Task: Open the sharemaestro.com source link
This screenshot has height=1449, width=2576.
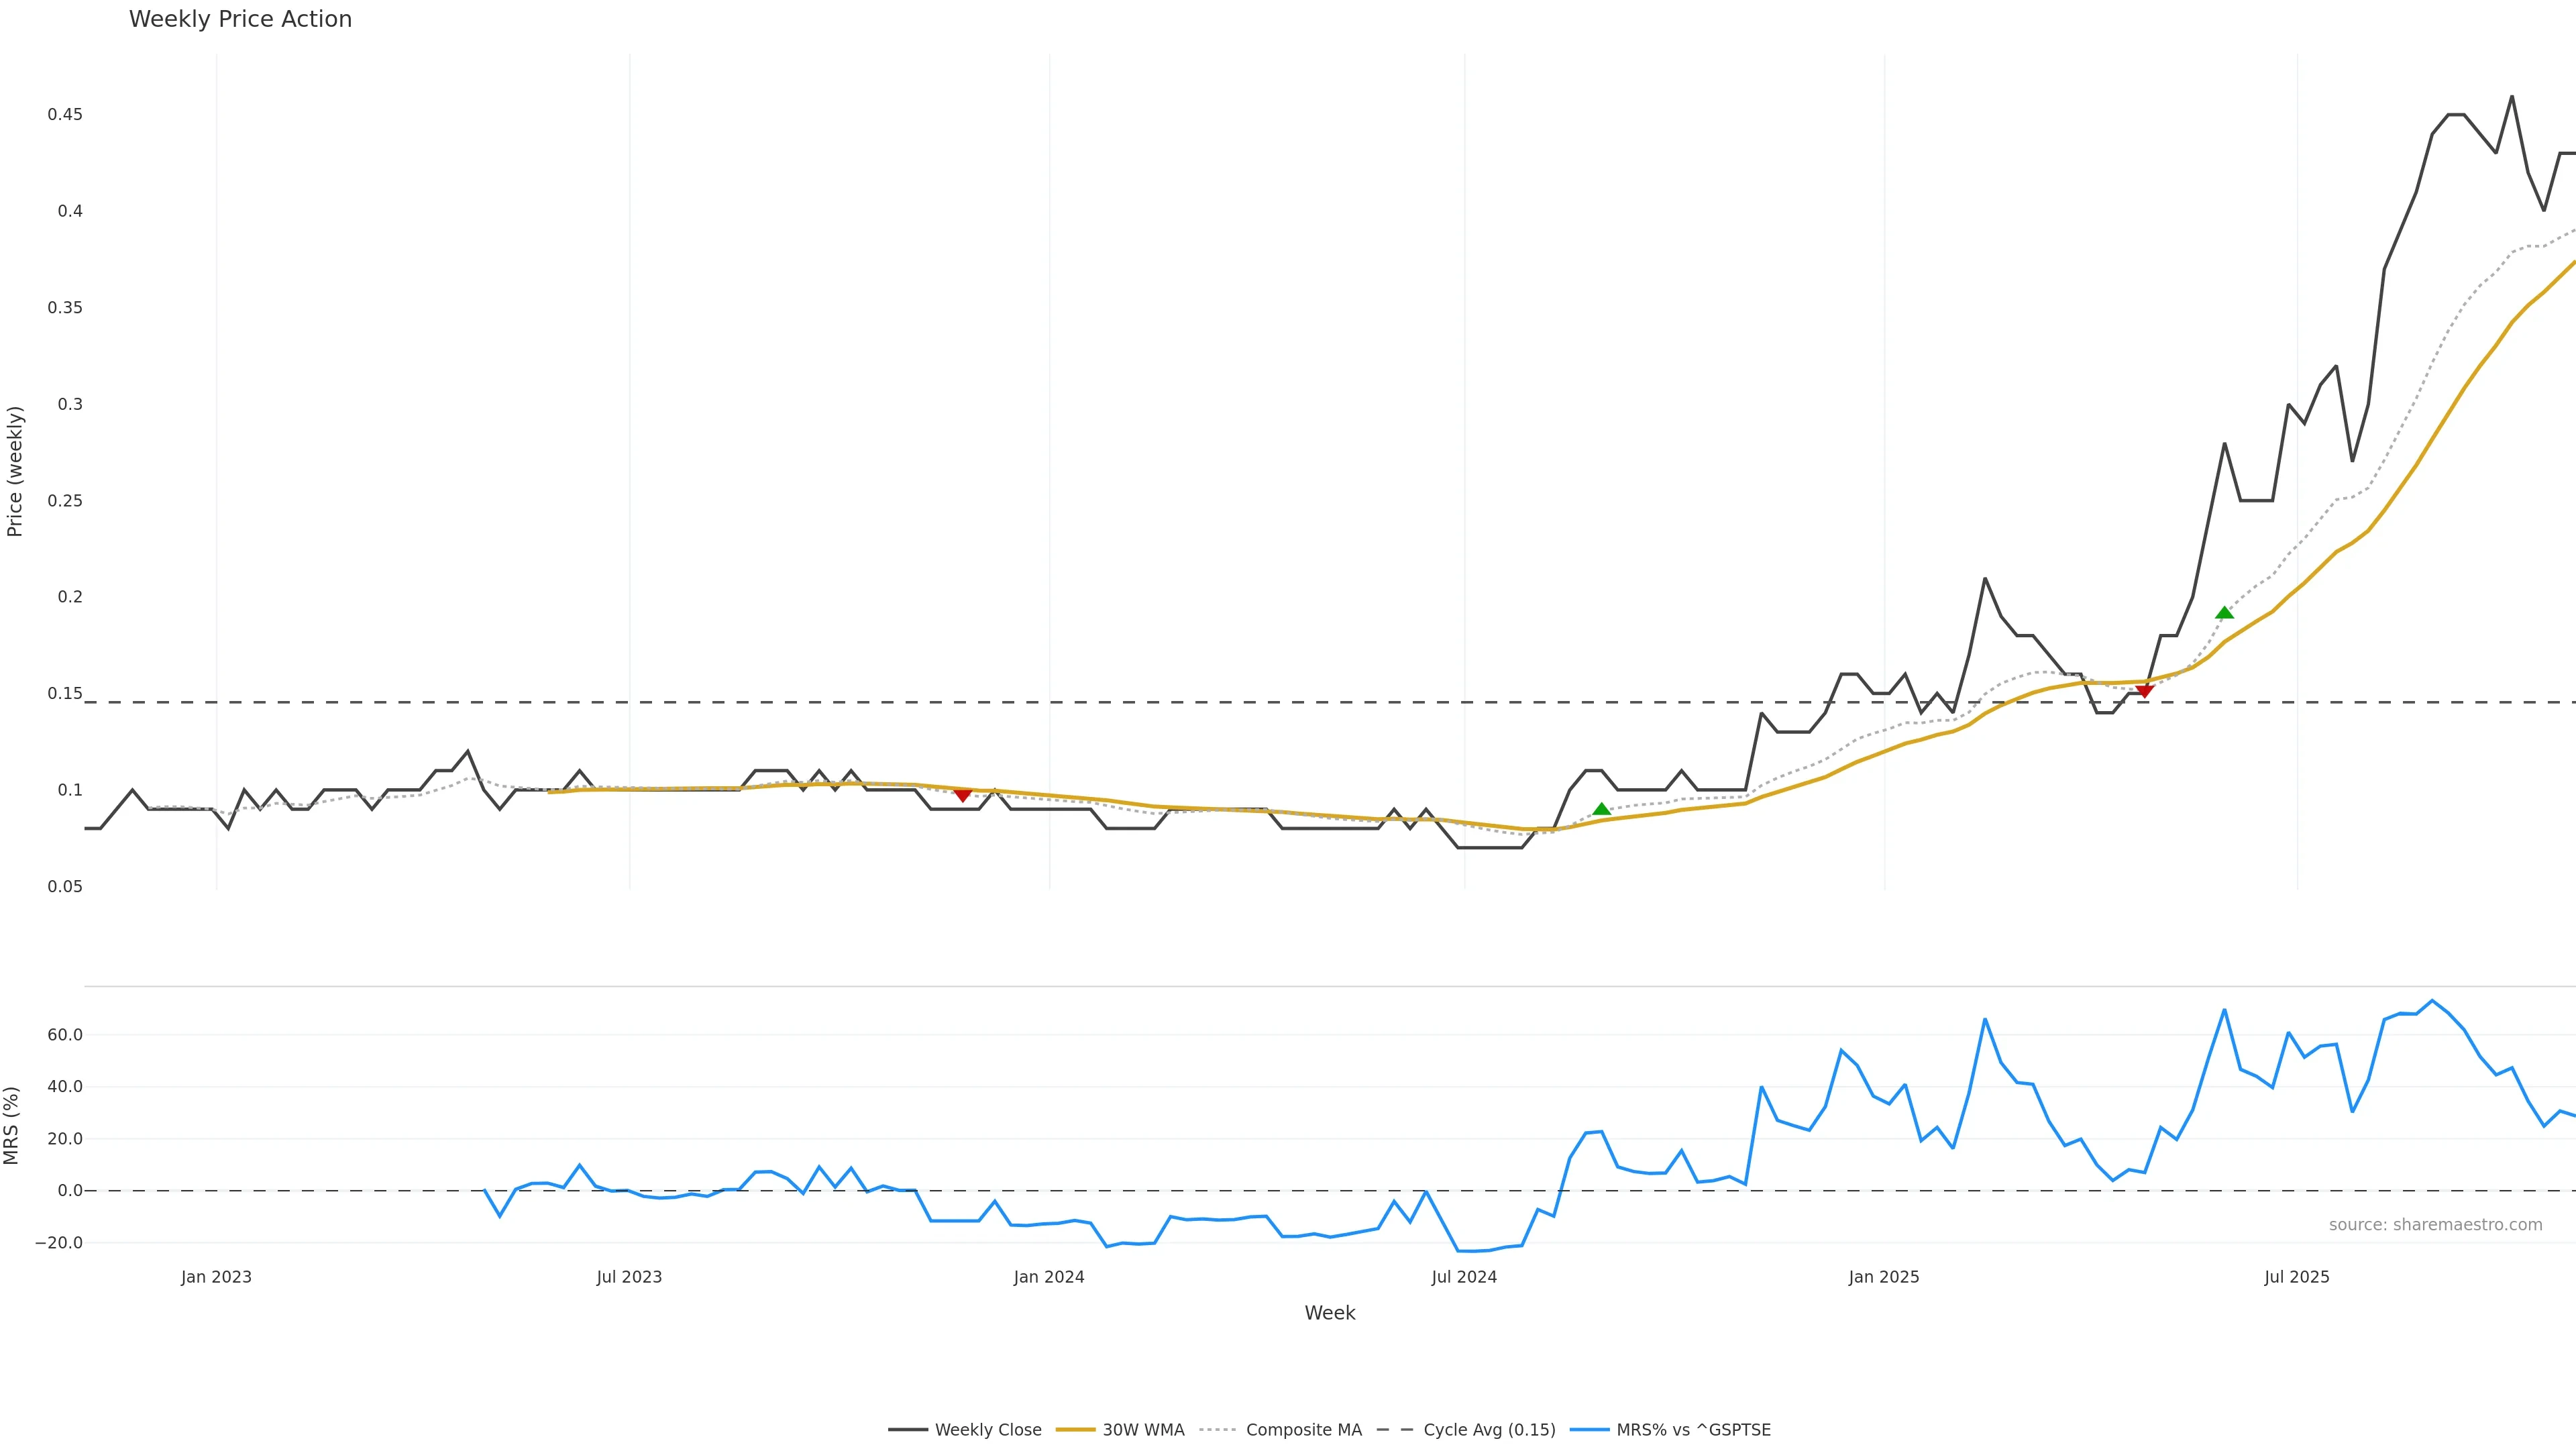Action: pos(2435,1225)
